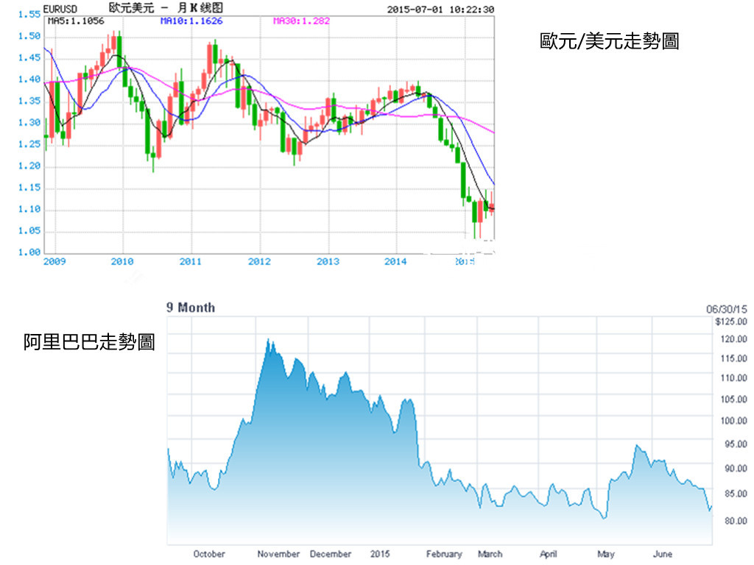The width and height of the screenshot is (754, 565).
Task: Select the February month marker
Action: tap(444, 554)
